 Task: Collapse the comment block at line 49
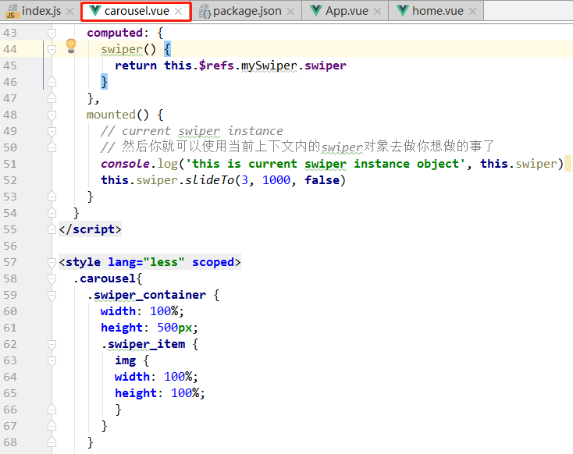tap(52, 131)
